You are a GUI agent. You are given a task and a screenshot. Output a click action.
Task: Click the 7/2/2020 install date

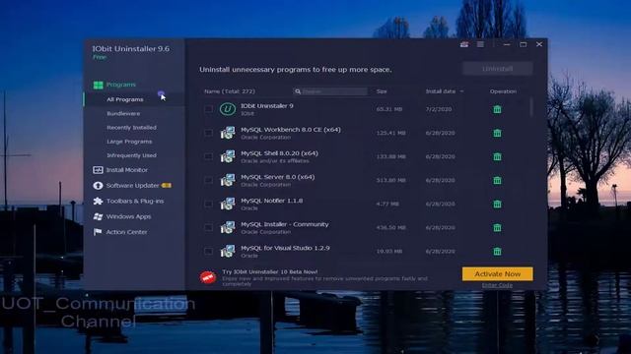pyautogui.click(x=439, y=109)
